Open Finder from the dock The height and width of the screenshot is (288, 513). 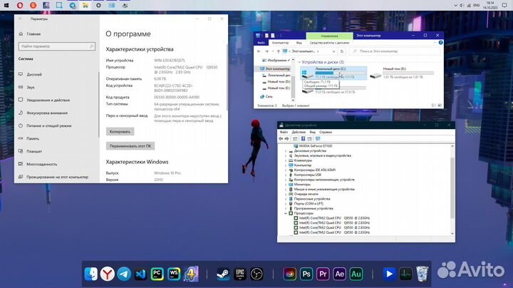[x=91, y=274]
